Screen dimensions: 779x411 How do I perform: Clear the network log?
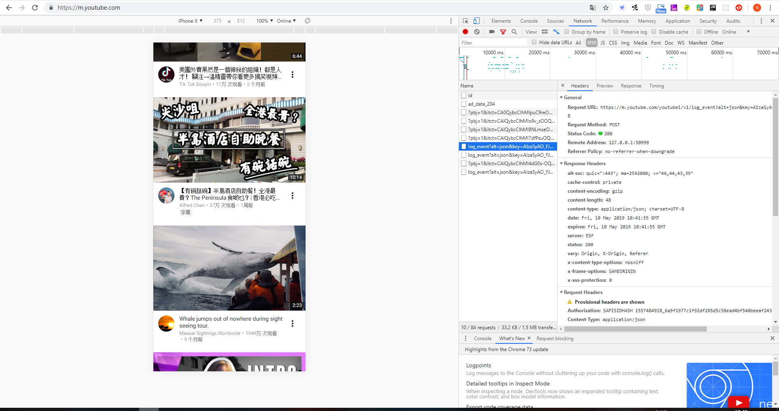point(477,32)
